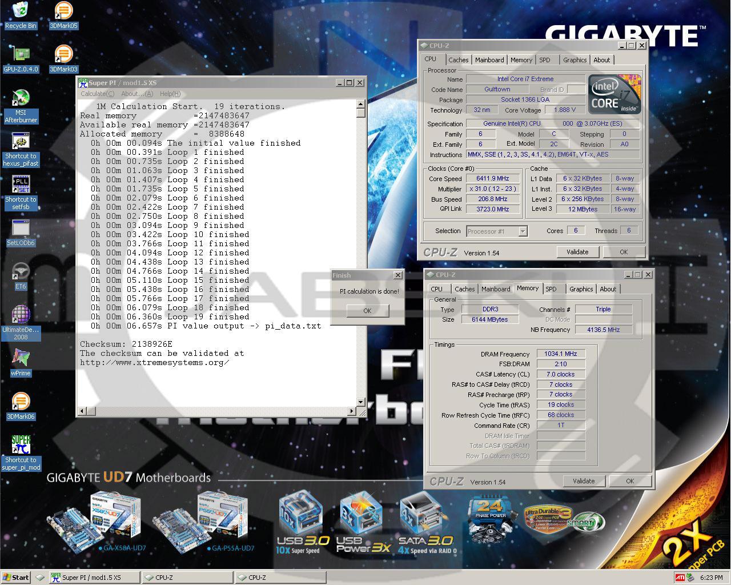
Task: Click the Multiplier x 31.0 value
Action: 492,189
